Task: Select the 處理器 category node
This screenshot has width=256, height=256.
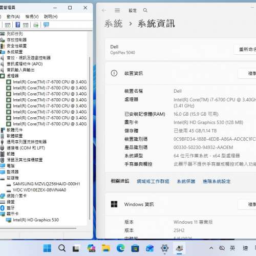Action: click(13, 76)
